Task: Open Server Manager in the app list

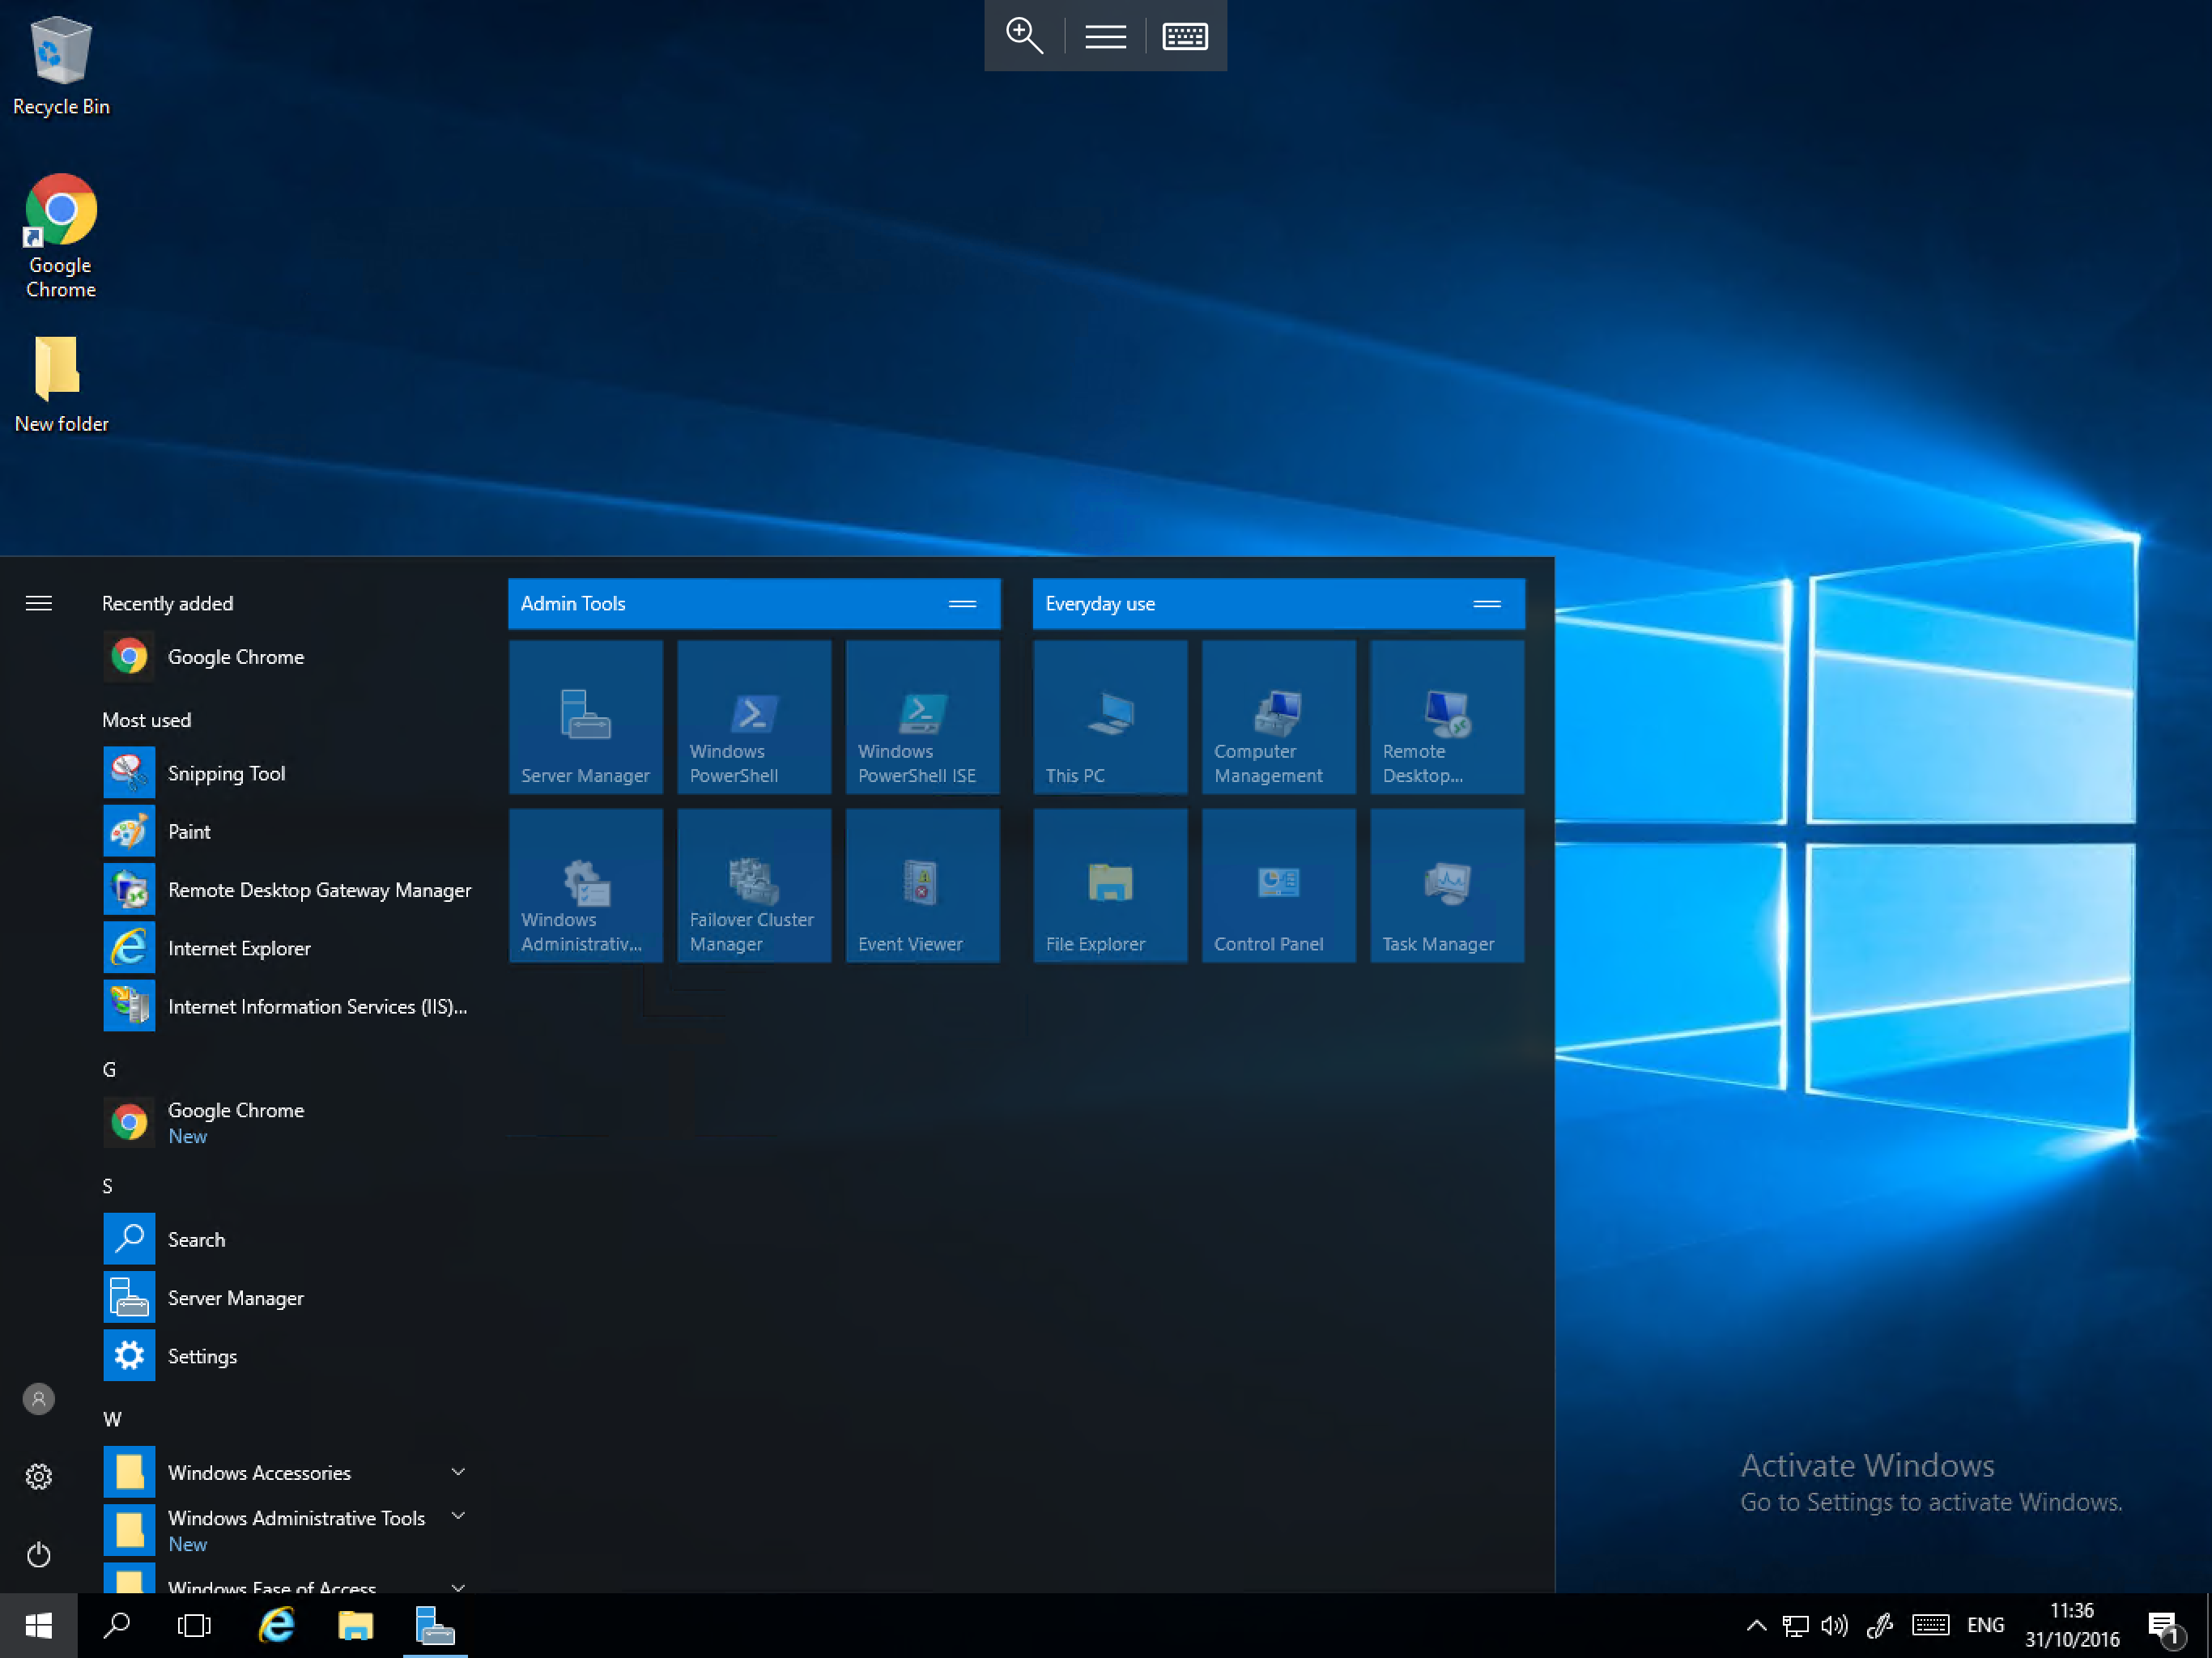Action: point(288,1297)
